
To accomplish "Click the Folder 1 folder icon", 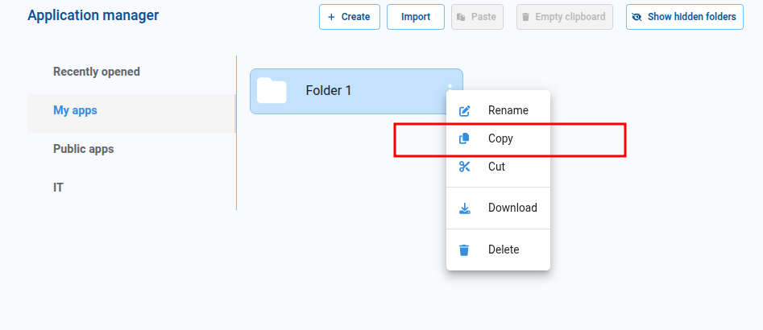I will [272, 91].
